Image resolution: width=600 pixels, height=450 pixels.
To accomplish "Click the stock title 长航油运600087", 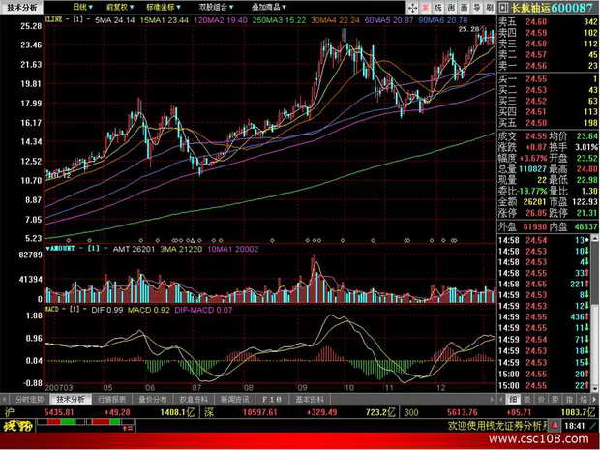I will coord(552,8).
